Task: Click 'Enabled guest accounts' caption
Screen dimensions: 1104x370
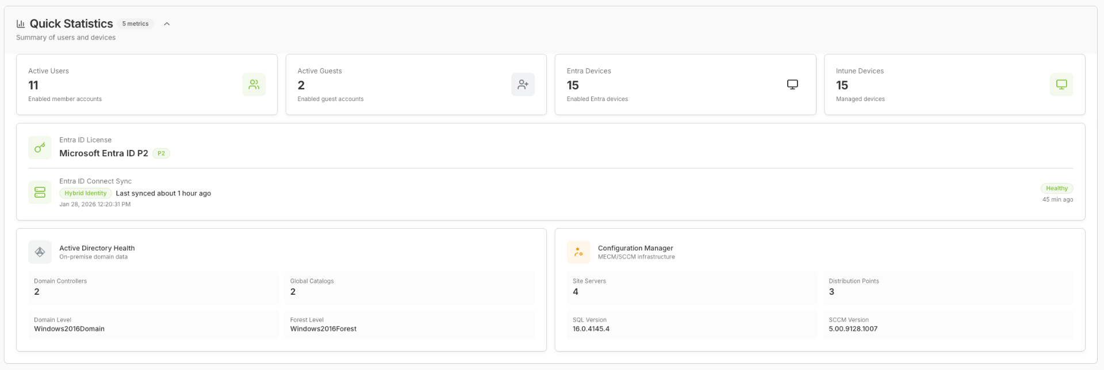Action: [331, 99]
